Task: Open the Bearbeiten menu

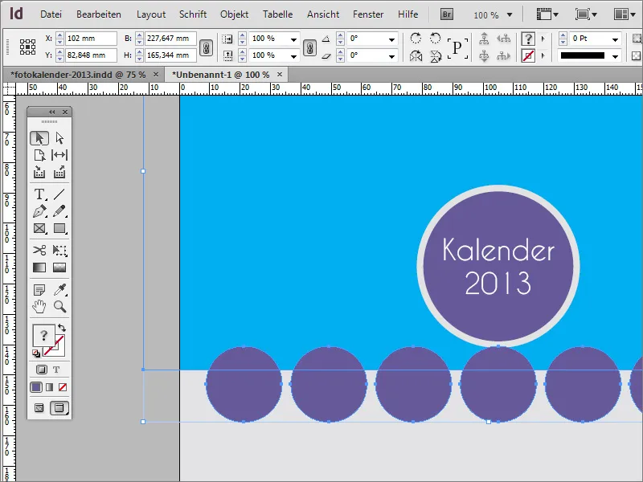Action: [x=99, y=14]
